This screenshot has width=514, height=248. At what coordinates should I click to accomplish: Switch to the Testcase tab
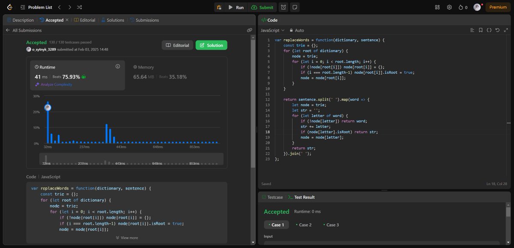point(272,197)
